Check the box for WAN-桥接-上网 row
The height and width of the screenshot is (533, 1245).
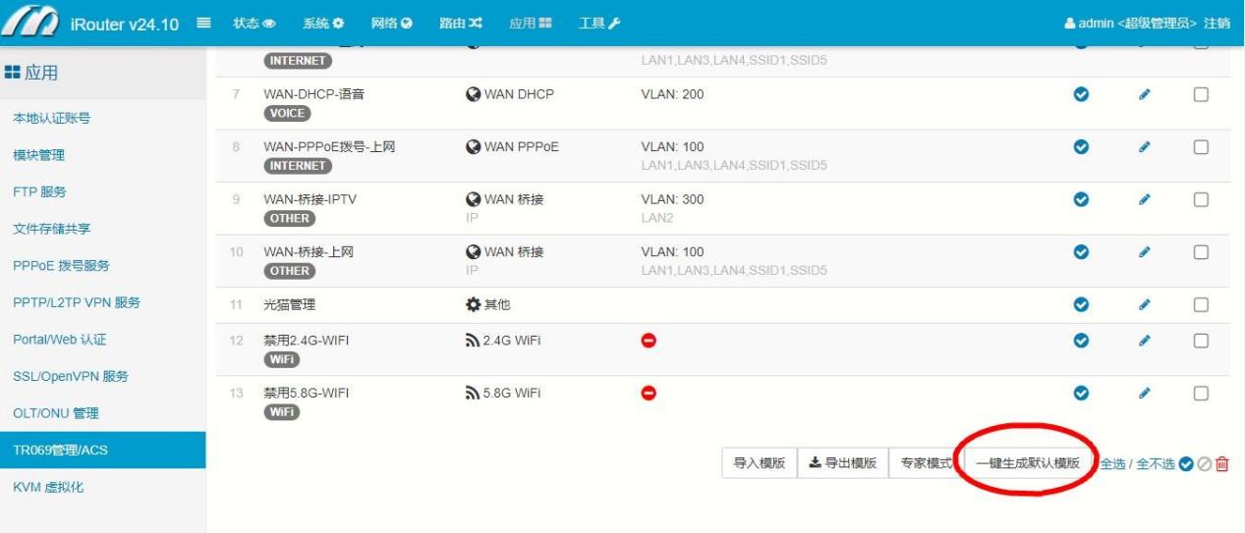[1200, 252]
